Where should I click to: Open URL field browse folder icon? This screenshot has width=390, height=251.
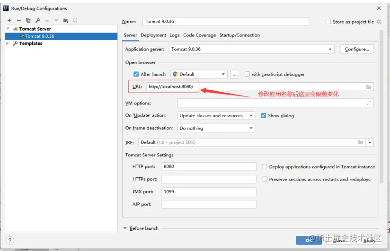(x=369, y=87)
